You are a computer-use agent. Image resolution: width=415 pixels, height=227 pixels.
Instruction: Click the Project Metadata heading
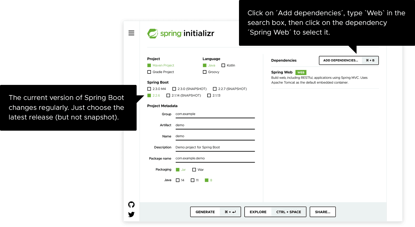coord(162,106)
